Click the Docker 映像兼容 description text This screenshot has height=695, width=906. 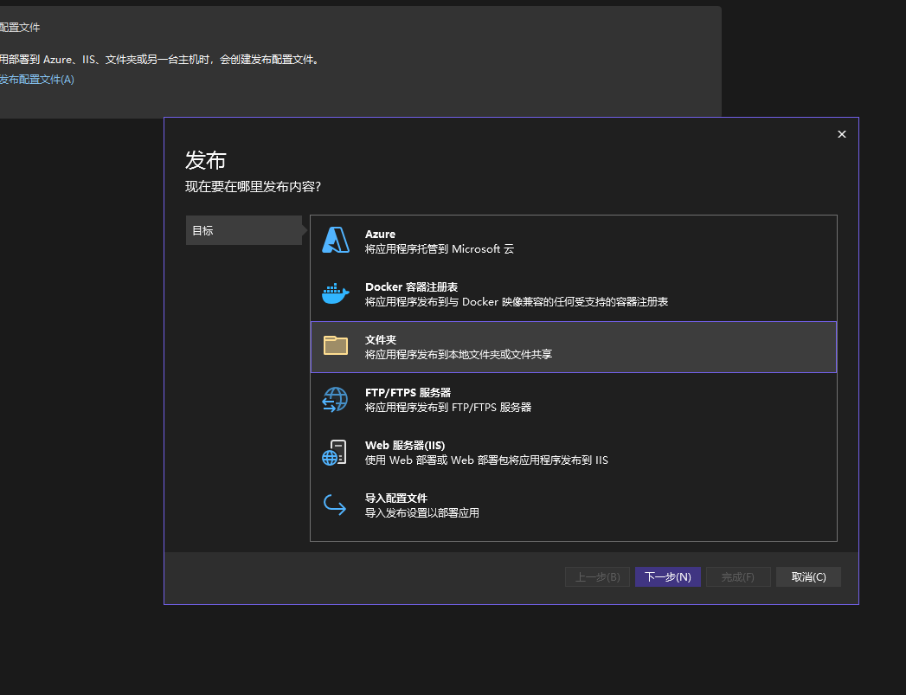pos(517,301)
